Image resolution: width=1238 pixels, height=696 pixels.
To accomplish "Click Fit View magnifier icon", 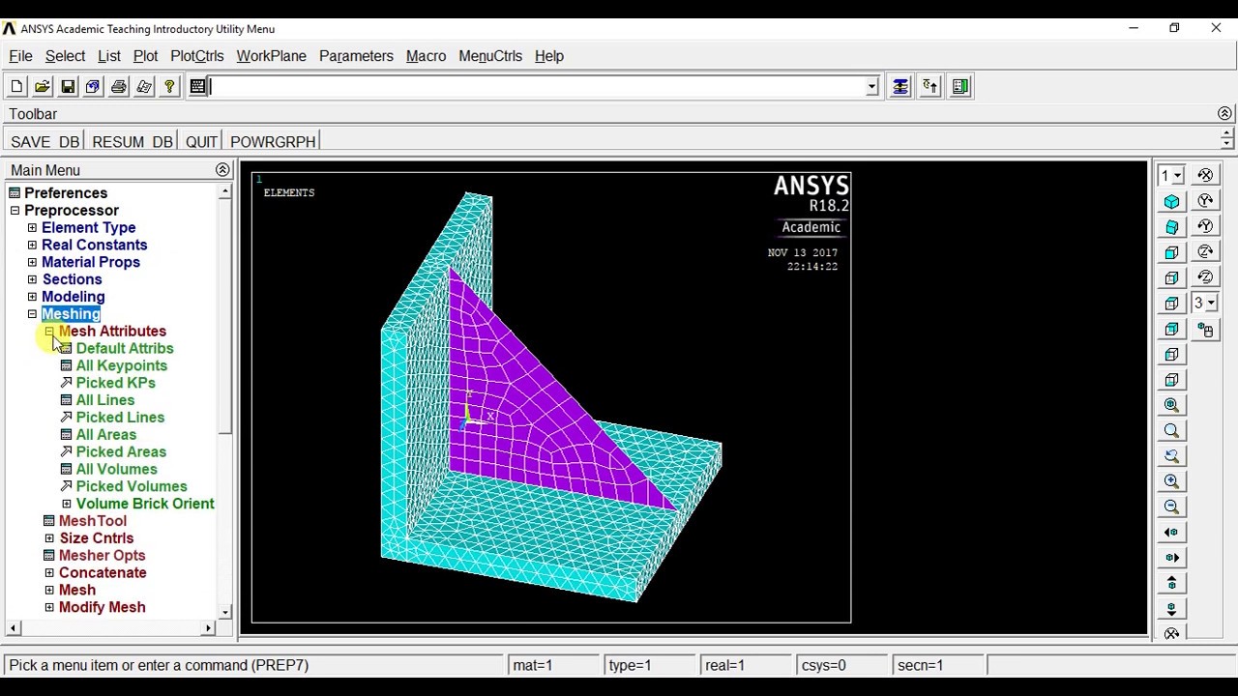I will click(1172, 405).
